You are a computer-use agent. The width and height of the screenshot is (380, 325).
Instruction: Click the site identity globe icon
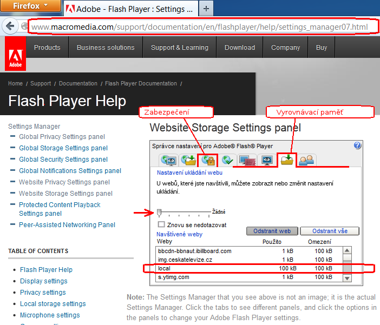24,26
